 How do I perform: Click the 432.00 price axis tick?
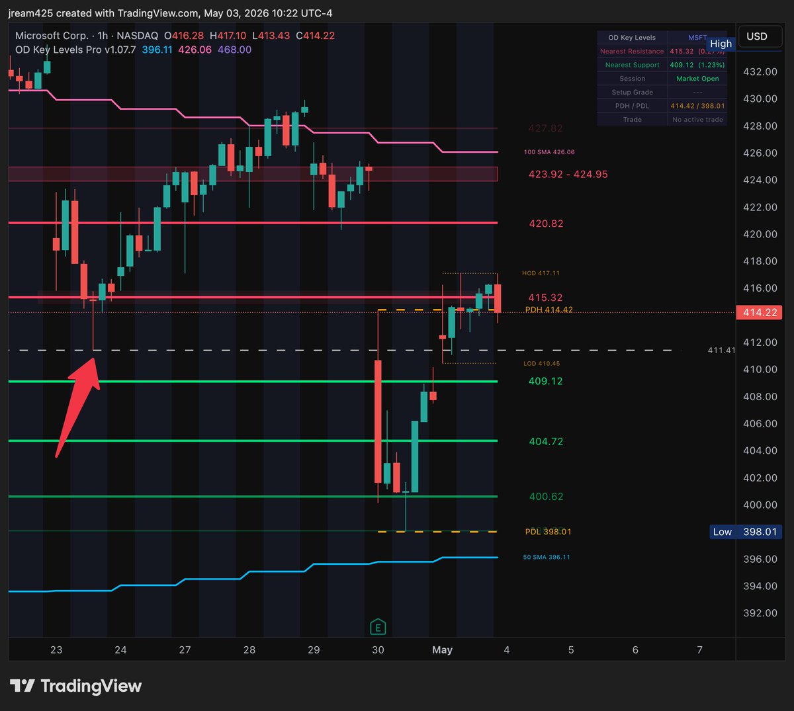tap(760, 71)
